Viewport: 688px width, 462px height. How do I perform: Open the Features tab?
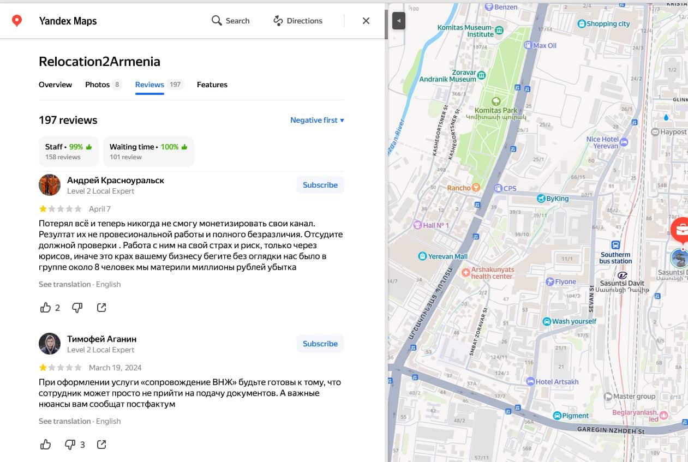[x=212, y=85]
